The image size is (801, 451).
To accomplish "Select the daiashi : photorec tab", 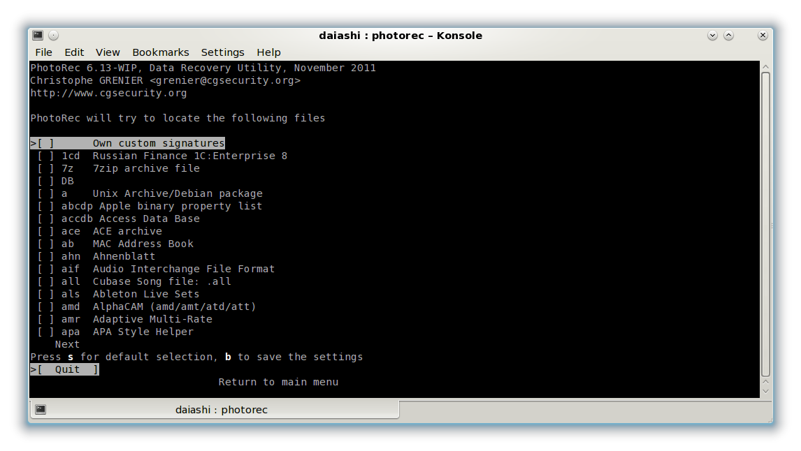I will tap(215, 409).
